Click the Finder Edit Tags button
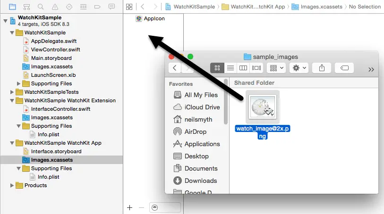 coord(344,68)
